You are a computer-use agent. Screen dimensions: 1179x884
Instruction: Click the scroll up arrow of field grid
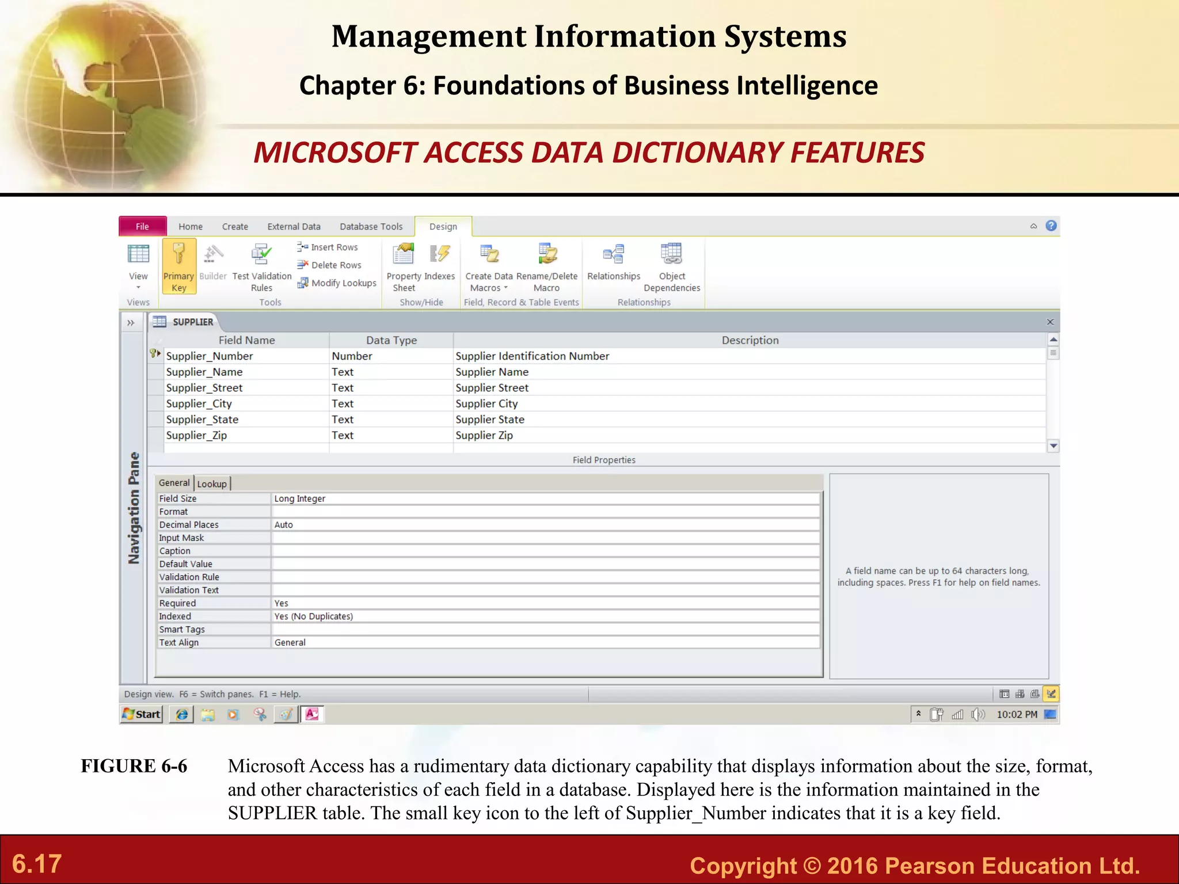tap(1053, 340)
